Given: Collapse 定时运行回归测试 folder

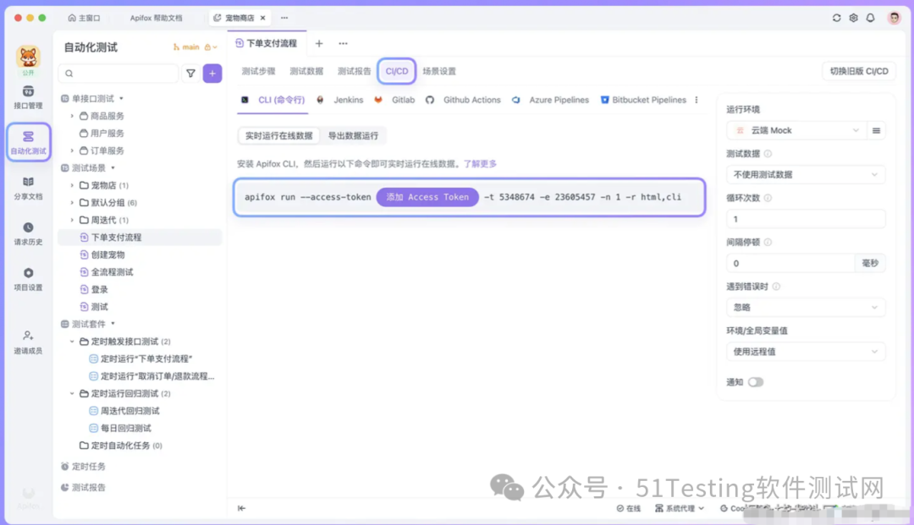Looking at the screenshot, I should [72, 393].
